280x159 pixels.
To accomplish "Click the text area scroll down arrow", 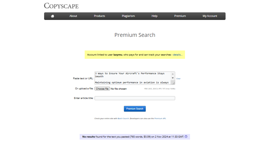I will pyautogui.click(x=173, y=78).
